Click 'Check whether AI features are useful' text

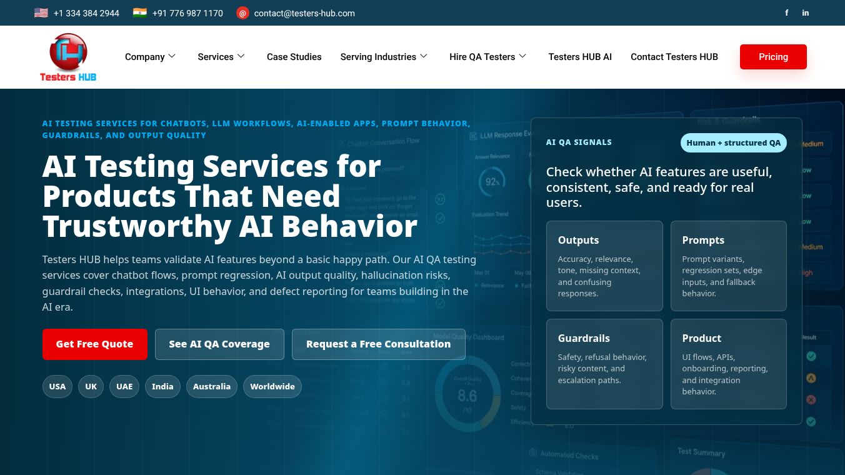[659, 187]
